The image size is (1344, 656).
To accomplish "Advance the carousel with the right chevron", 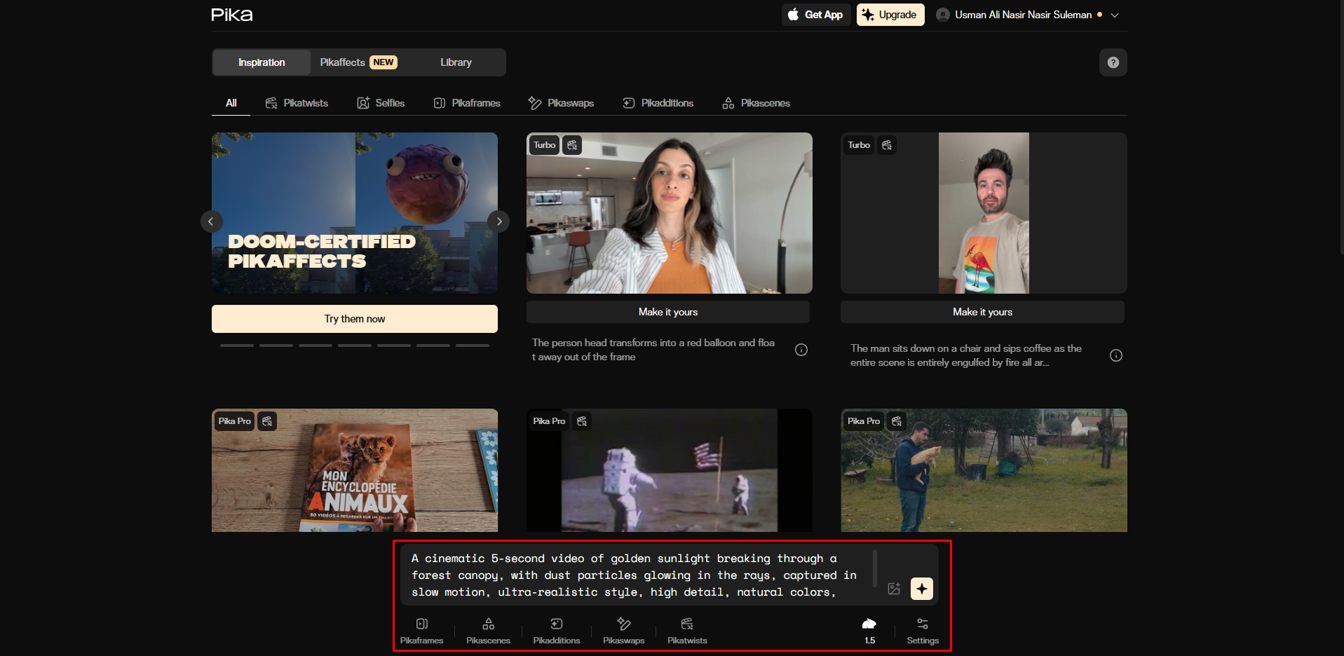I will pos(498,221).
